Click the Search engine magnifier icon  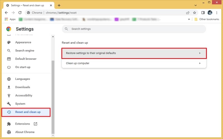tap(9, 51)
